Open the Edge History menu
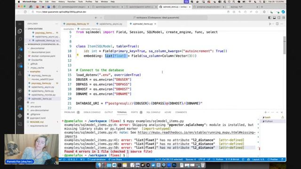This screenshot has height=169, width=301. (x=62, y=1)
